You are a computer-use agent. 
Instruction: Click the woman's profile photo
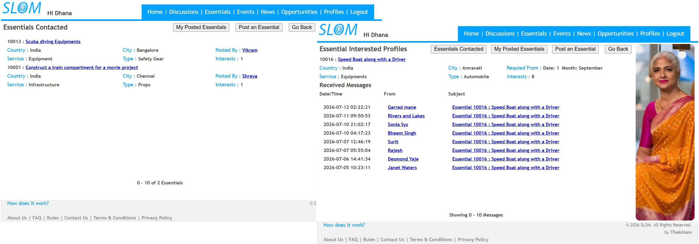[x=665, y=132]
